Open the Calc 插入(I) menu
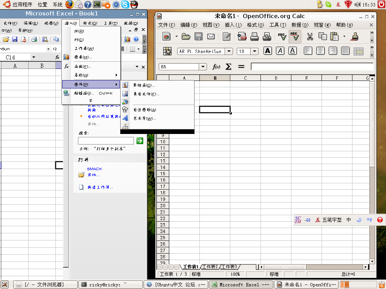Screen dimensions: 386x289 [233, 25]
